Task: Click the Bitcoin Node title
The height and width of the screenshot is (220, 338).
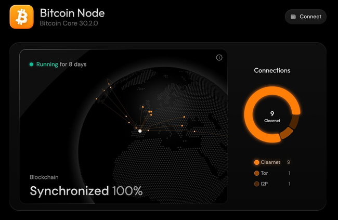Action: 72,13
